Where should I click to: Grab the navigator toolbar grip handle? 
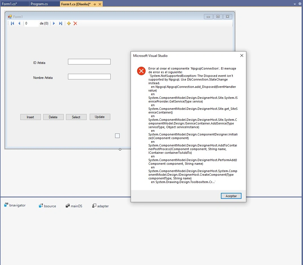pyautogui.click(x=8, y=23)
